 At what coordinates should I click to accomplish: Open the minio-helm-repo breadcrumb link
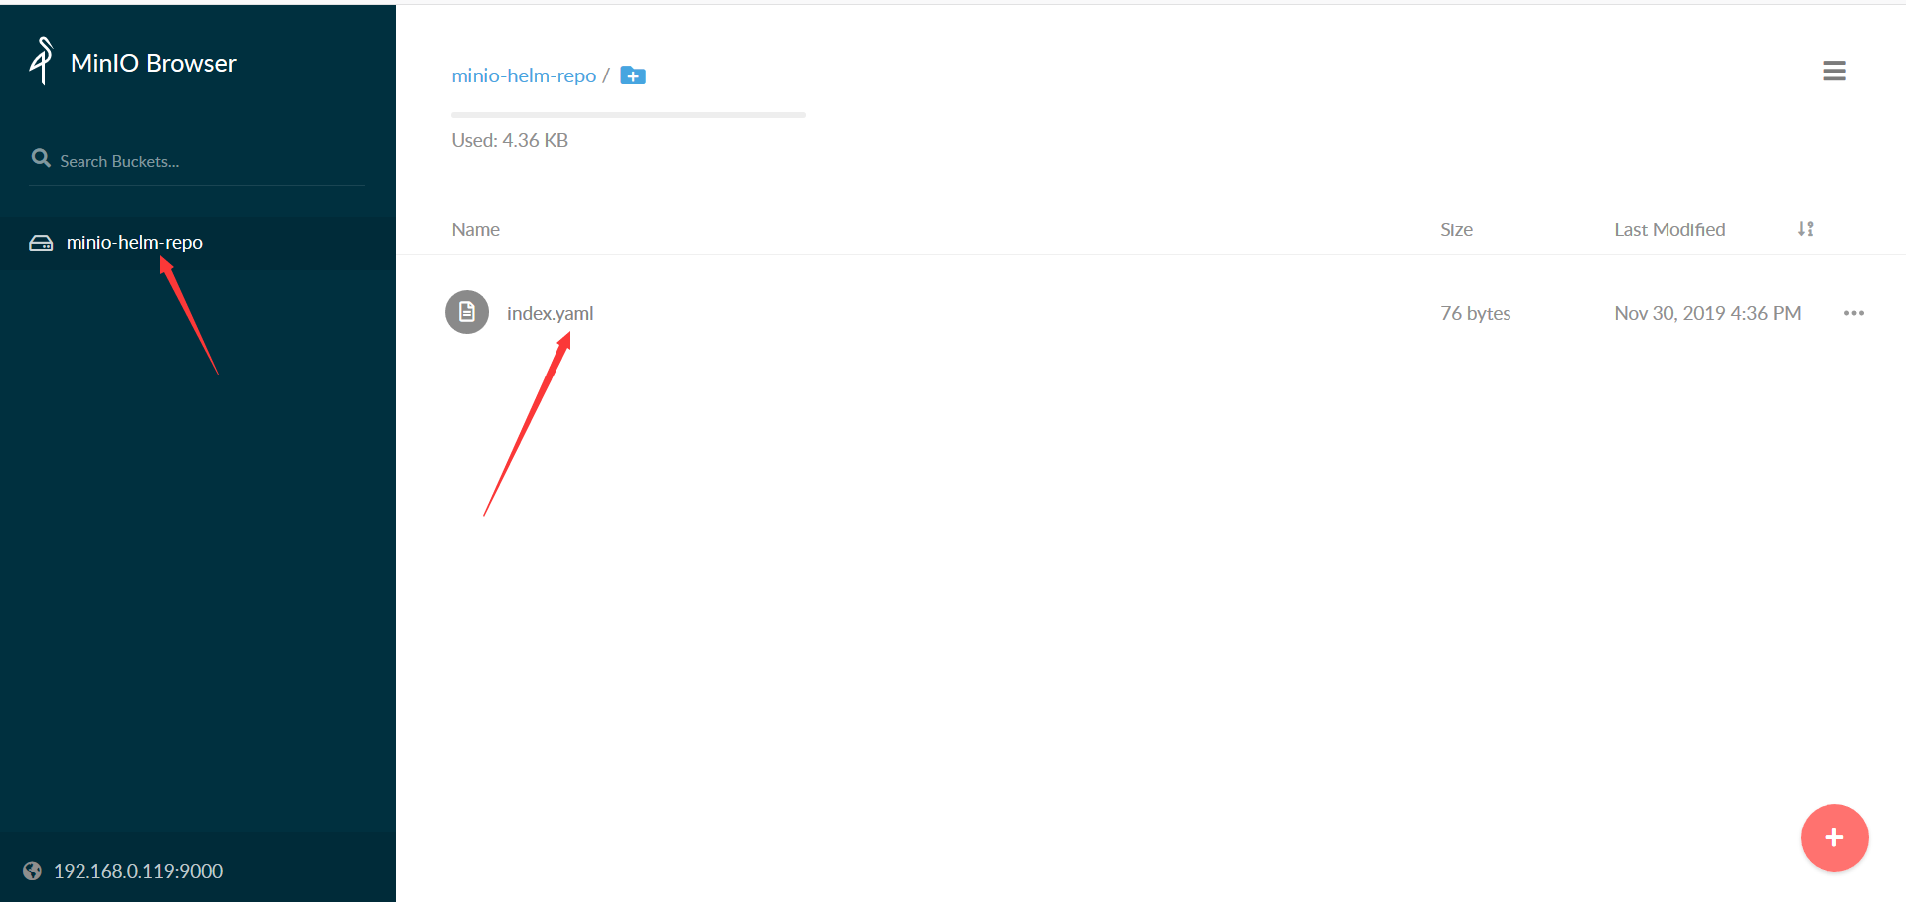(x=524, y=75)
